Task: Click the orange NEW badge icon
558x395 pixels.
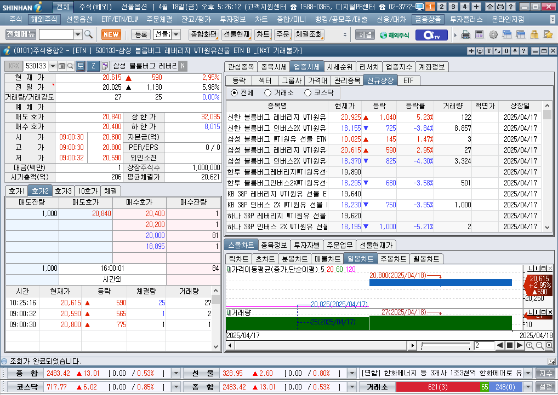Action: (x=111, y=34)
